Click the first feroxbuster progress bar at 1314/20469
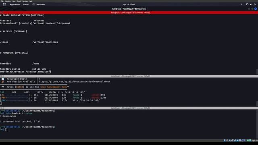 [15, 95]
